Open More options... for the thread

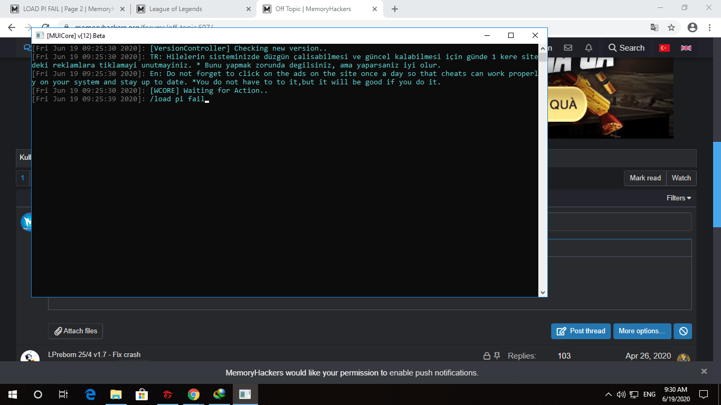tap(642, 331)
